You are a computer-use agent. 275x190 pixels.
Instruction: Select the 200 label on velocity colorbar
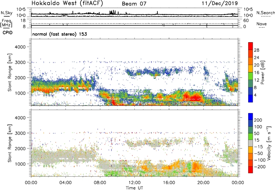pos(258,120)
